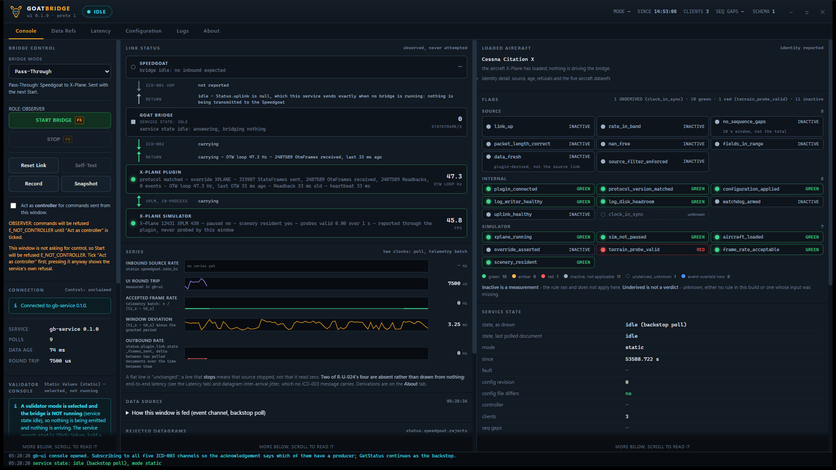Viewport: 836px width, 470px height.
Task: Click the amber legend dot
Action: pyautogui.click(x=514, y=276)
